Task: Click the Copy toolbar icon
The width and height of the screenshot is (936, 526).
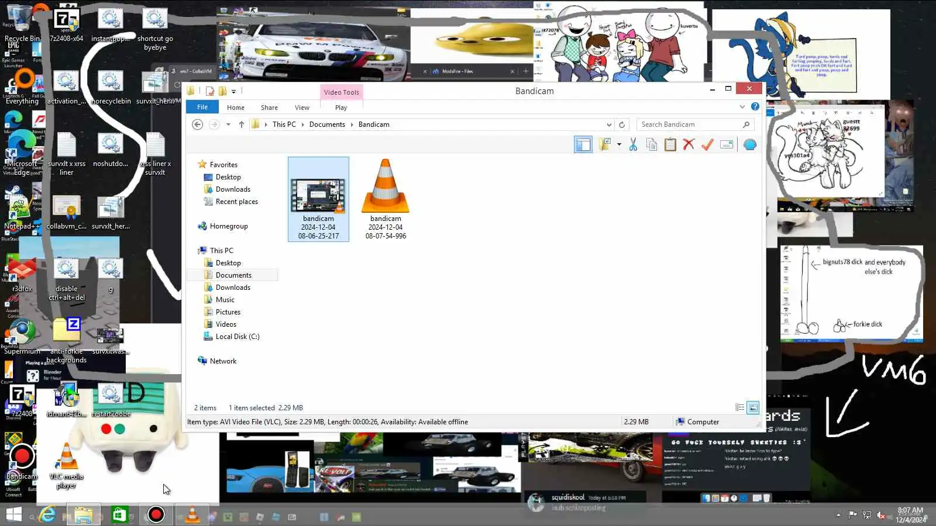Action: point(652,144)
